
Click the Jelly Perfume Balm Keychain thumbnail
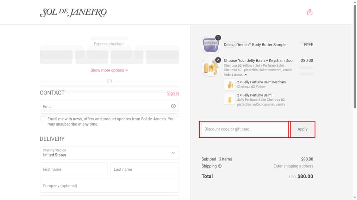coord(230,85)
